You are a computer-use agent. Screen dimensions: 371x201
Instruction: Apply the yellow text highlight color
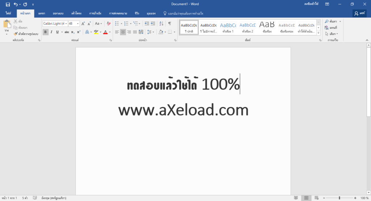(96, 32)
